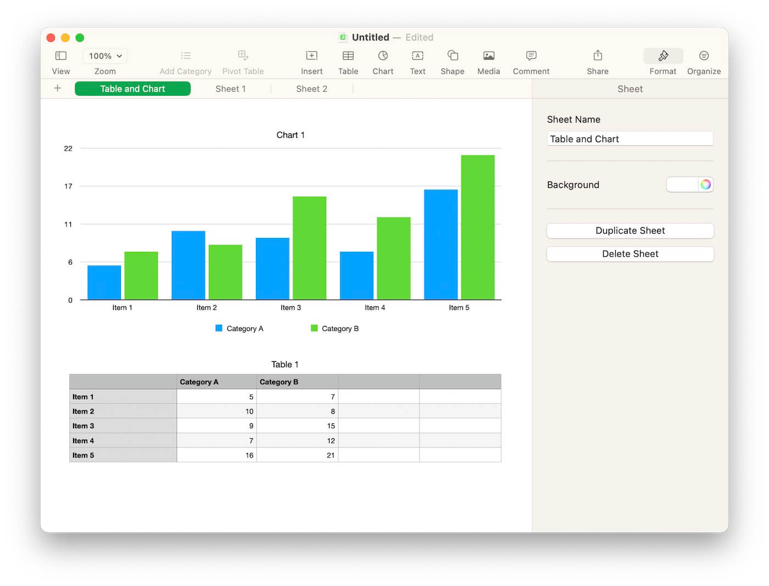
Task: Open the Zoom level dropdown
Action: click(104, 56)
